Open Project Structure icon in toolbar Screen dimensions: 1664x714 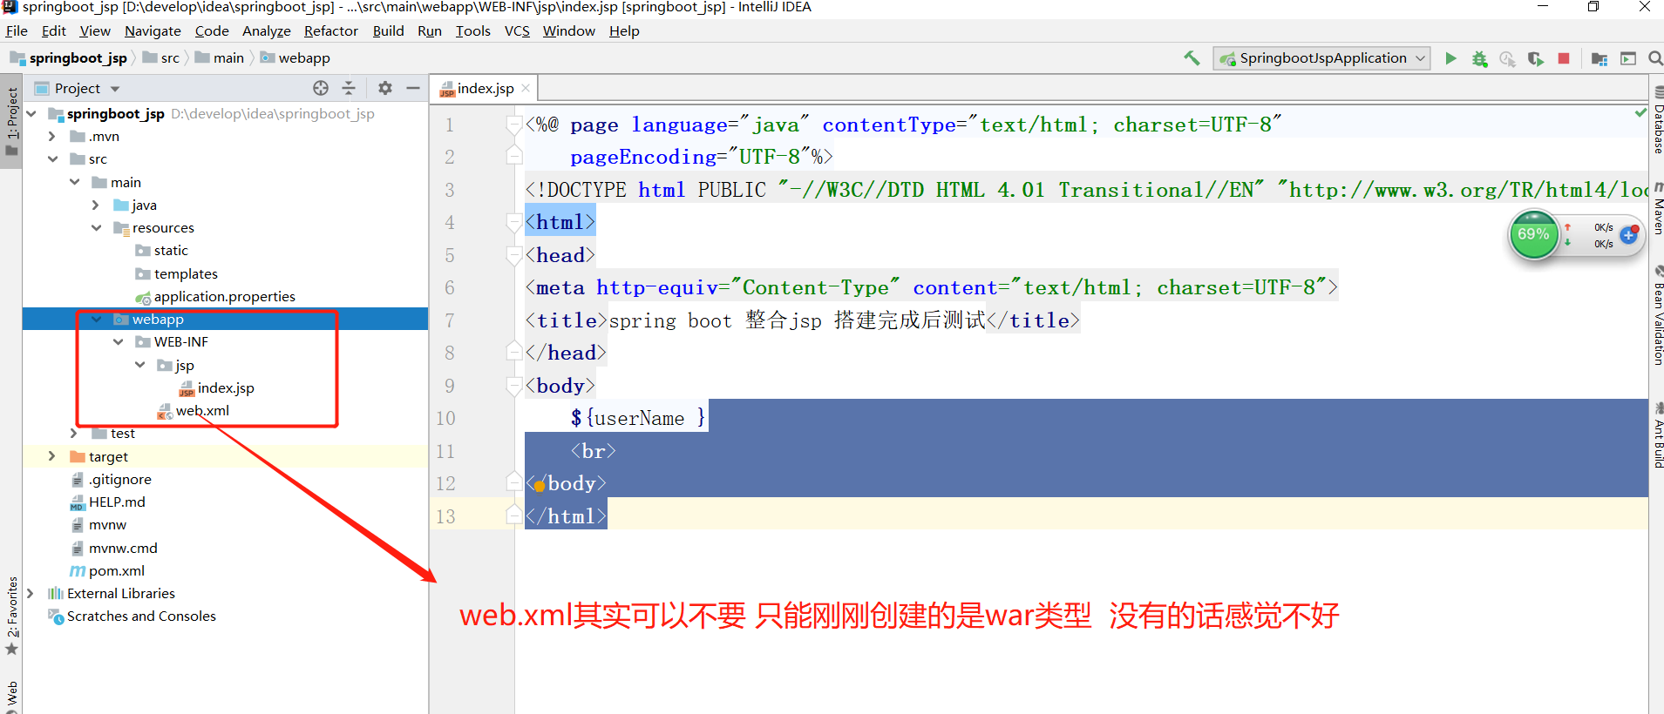1599,58
